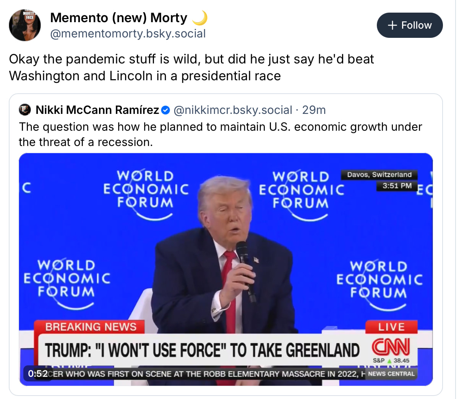Click the BREAKING NEWS red banner label

pos(91,327)
